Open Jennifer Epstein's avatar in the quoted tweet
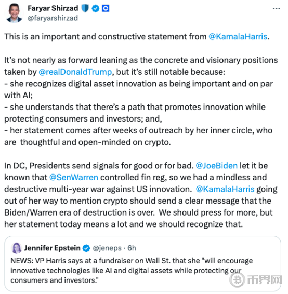The image size is (288, 294). [x=17, y=248]
